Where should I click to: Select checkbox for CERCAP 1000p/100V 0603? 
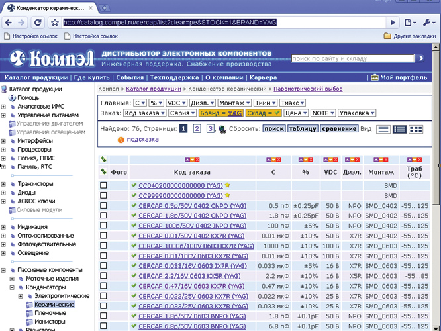pyautogui.click(x=103, y=246)
